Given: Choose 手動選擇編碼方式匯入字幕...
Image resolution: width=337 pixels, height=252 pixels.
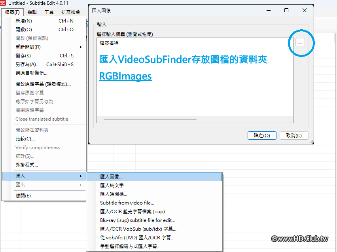Looking at the screenshot, I should [x=154, y=246].
